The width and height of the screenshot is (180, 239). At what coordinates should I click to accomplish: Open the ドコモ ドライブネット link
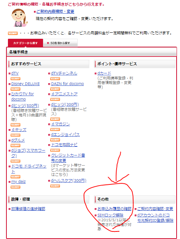(29, 169)
